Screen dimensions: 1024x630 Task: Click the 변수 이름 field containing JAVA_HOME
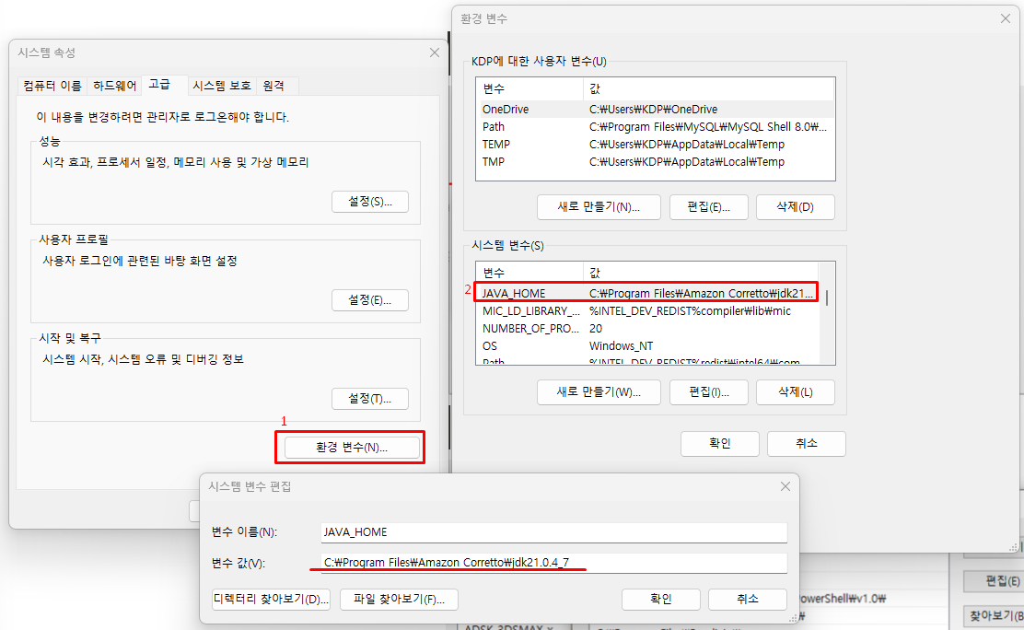click(x=553, y=532)
